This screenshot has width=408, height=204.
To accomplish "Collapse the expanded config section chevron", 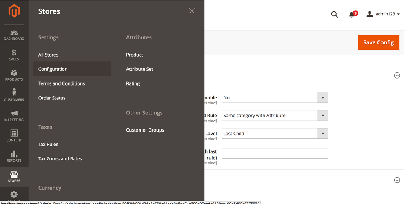I will tap(397, 75).
